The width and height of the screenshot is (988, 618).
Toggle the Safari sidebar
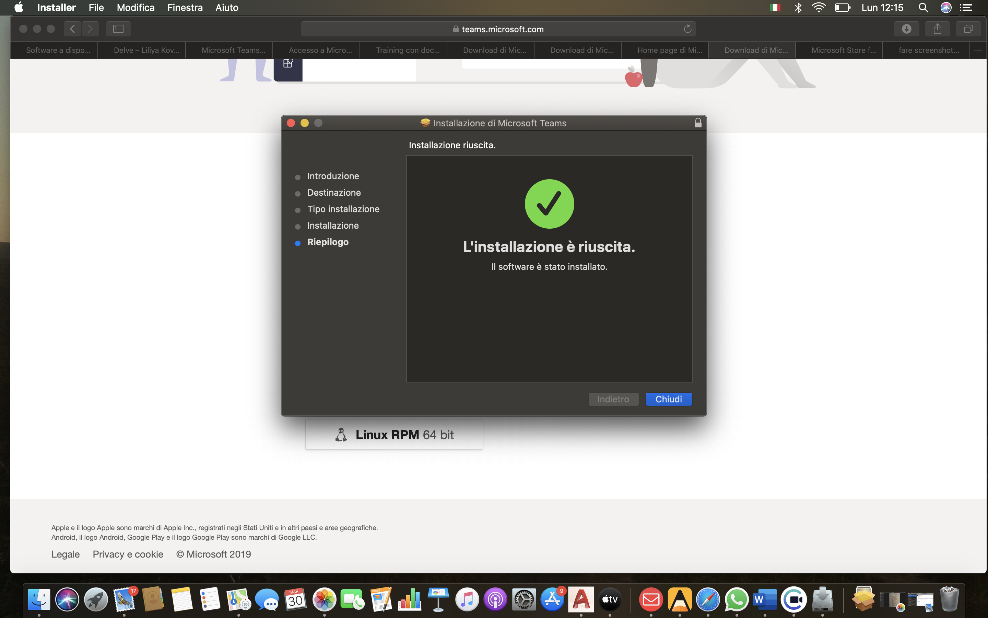[x=118, y=28]
